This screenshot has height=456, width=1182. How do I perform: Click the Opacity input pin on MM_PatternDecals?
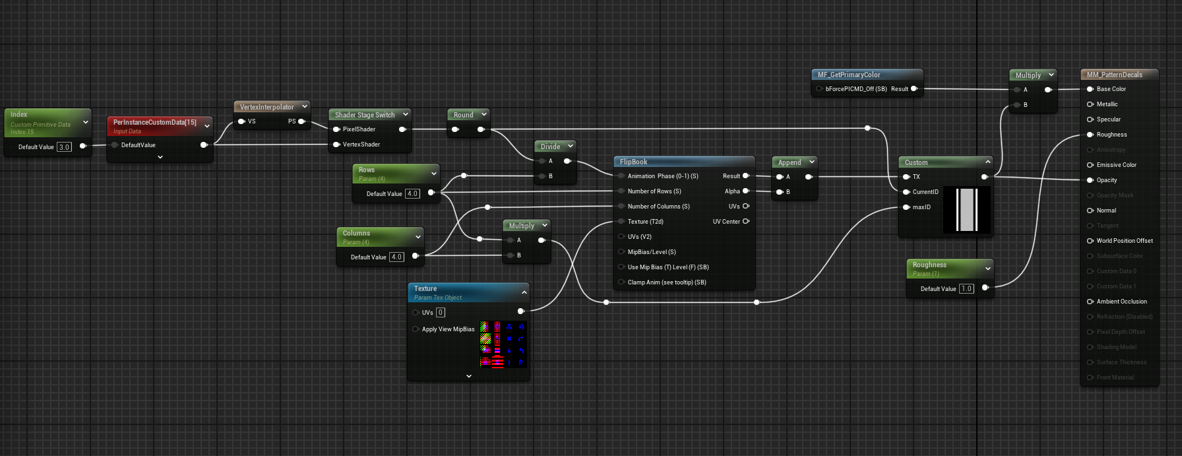[x=1090, y=180]
